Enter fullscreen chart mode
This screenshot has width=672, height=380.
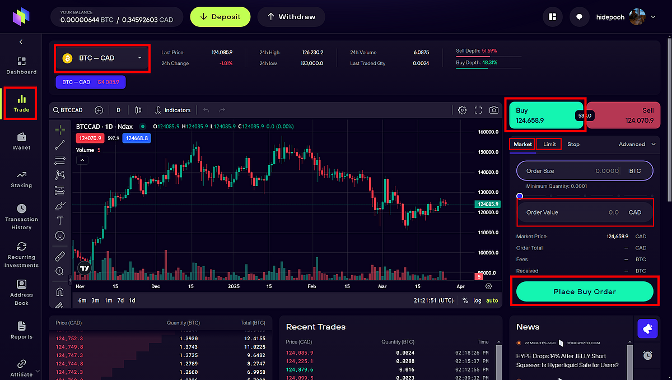[x=478, y=110]
